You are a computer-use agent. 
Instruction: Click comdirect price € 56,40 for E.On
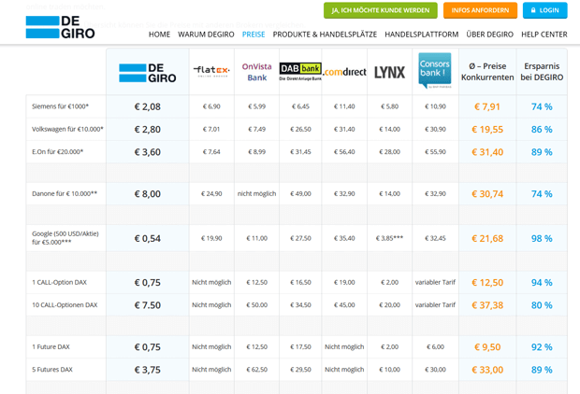[x=344, y=152]
